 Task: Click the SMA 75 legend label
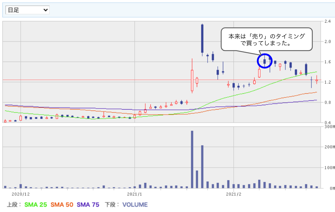88,205
